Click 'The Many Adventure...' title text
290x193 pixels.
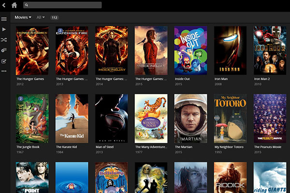(x=151, y=147)
